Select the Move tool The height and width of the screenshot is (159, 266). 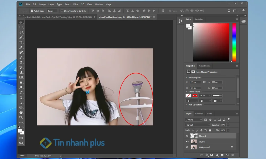coord(21,23)
